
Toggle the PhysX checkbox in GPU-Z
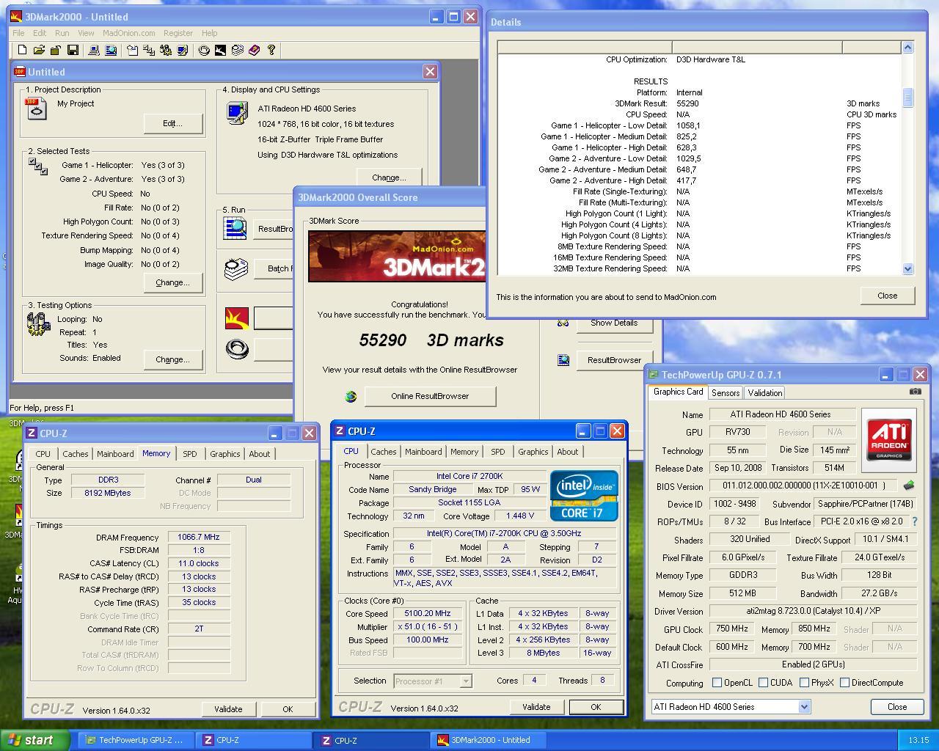pos(805,683)
